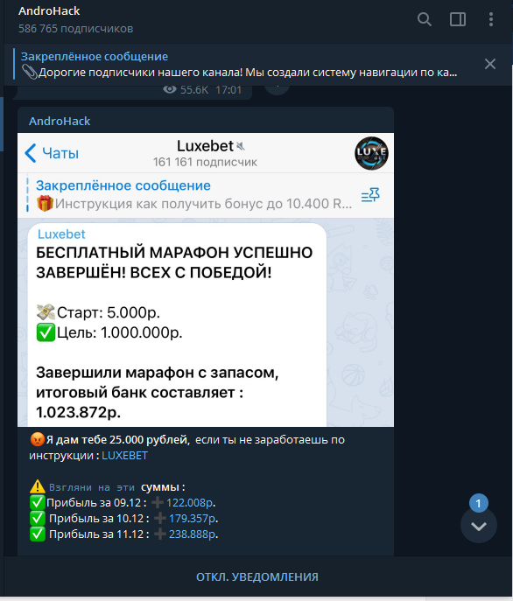This screenshot has width=513, height=601.
Task: Open the Luxebet screenshot image
Action: (x=206, y=280)
